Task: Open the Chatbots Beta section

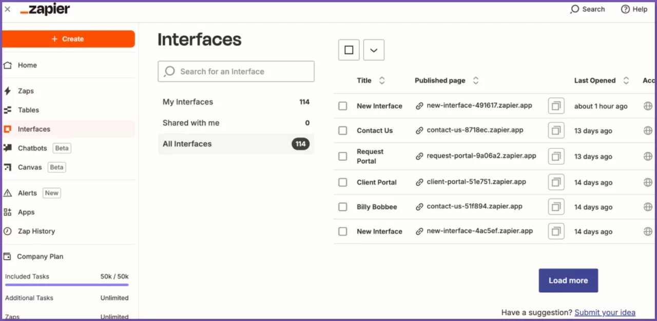Action: tap(32, 148)
